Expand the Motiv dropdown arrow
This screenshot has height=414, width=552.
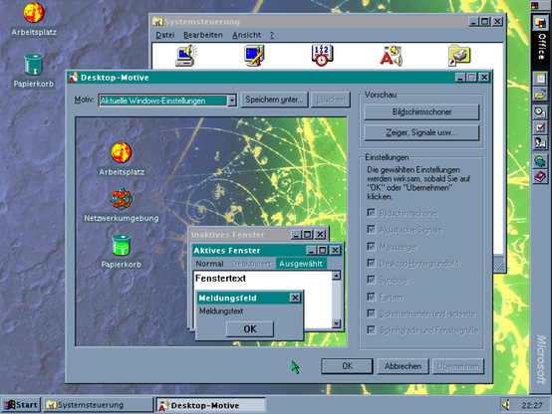pos(231,101)
